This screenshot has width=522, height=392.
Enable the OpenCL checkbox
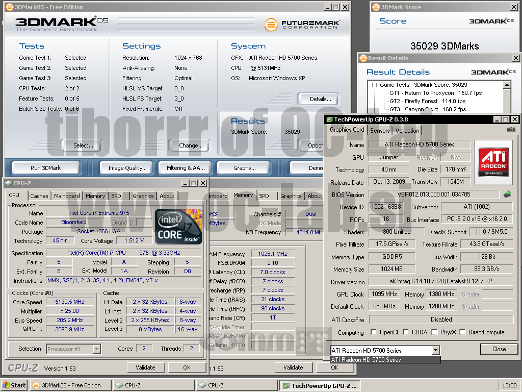coord(374,332)
